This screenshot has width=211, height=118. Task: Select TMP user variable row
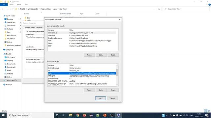click(82, 46)
